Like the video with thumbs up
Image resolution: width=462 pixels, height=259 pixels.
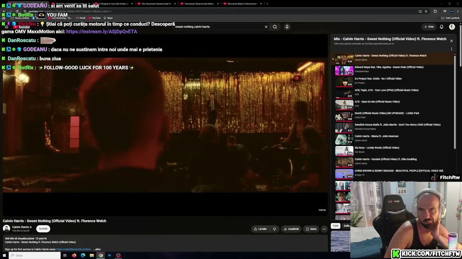[260, 229]
